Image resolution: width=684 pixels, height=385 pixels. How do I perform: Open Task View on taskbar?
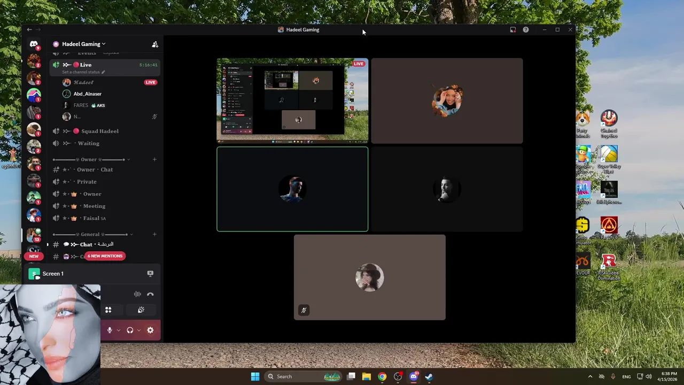coord(351,376)
